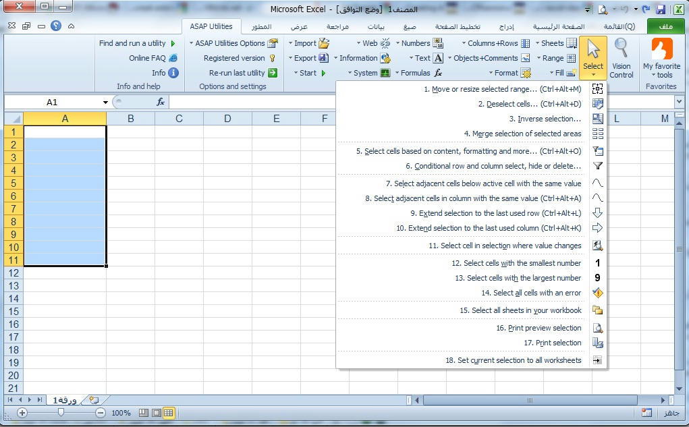Image resolution: width=689 pixels, height=427 pixels.
Task: Expand the Name Box dropdown arrow
Action: [x=105, y=103]
